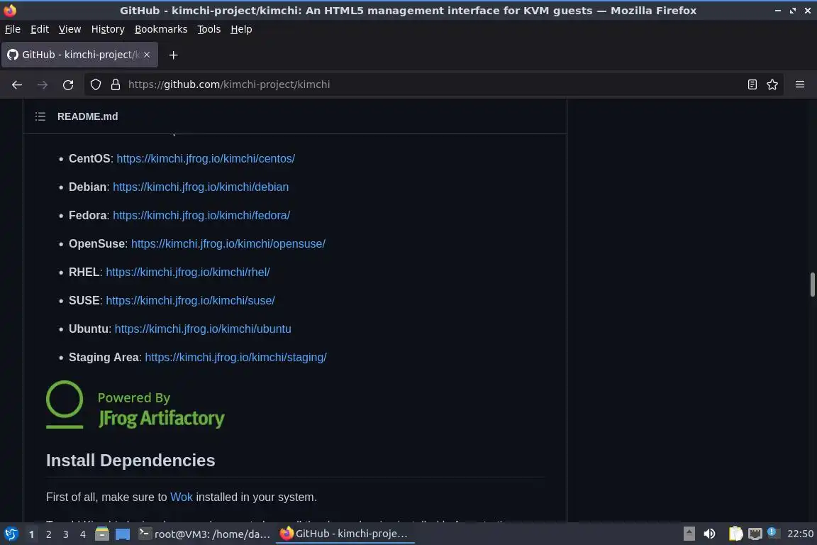817x545 pixels.
Task: Open the desktop start menu icon
Action: coord(11,534)
